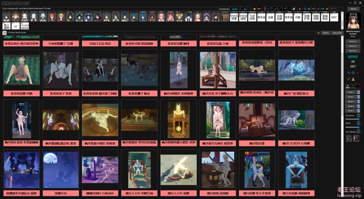
Task: Select the catalyst book filter icon
Action: [x=293, y=9]
